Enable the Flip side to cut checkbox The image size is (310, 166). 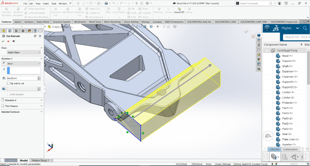click(9, 83)
